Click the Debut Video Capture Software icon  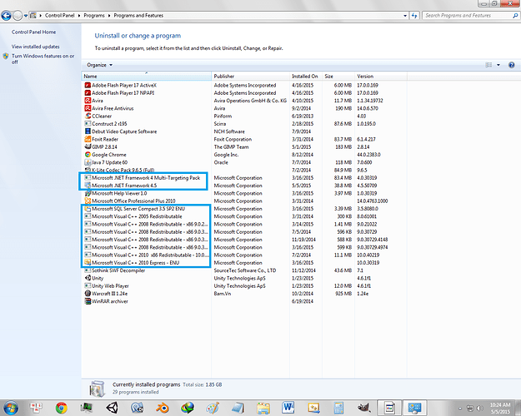coord(88,131)
